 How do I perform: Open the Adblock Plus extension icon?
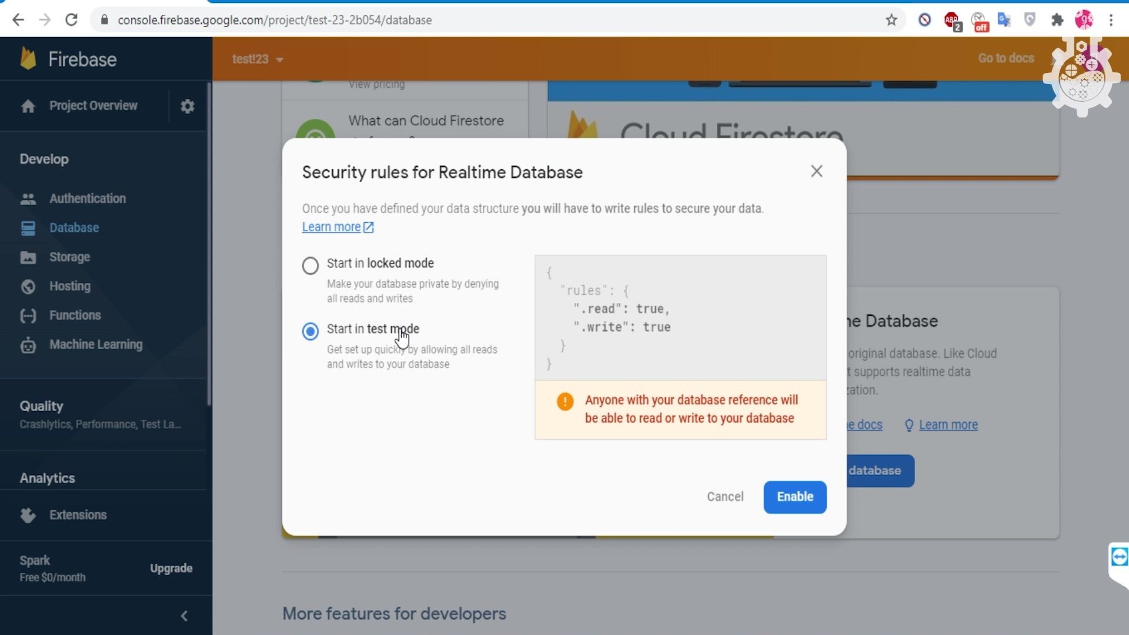[x=953, y=19]
